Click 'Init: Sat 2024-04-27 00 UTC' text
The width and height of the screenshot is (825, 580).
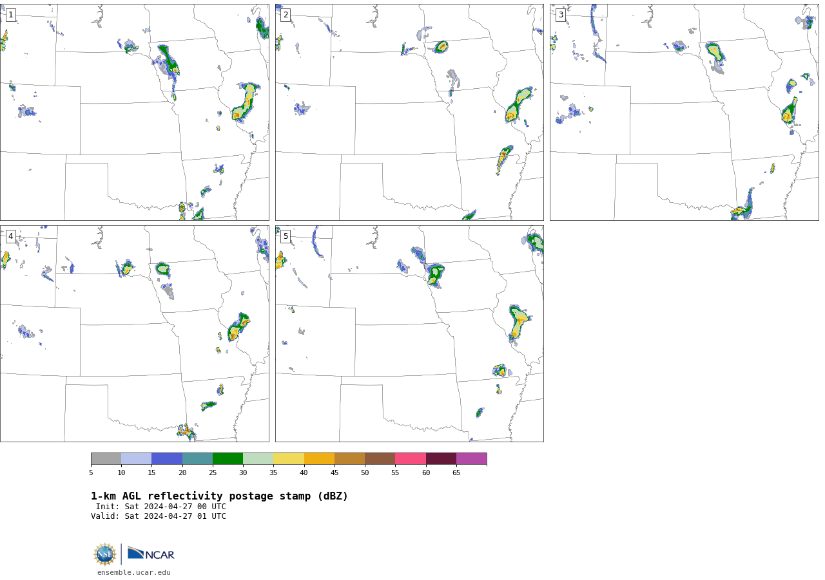[x=161, y=507]
